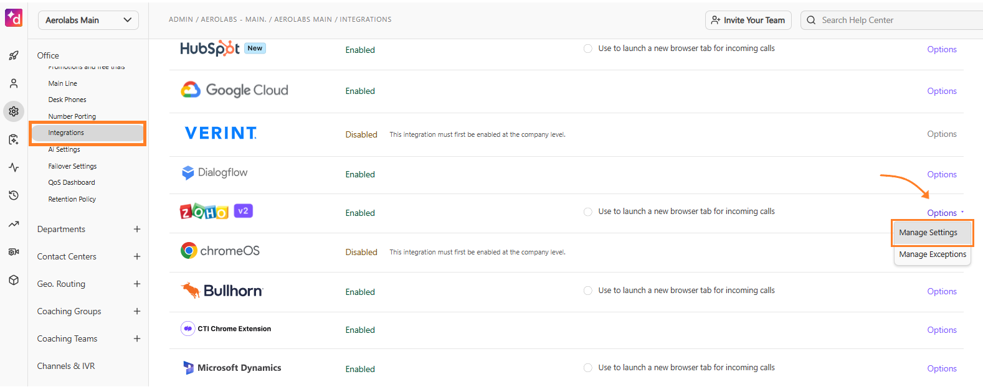Click the Bullhorn integration logo
983x387 pixels.
[x=222, y=291]
